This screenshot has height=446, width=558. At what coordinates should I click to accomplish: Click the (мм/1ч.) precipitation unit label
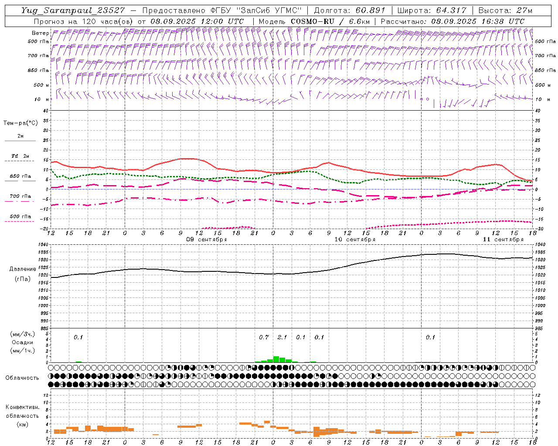point(22,351)
